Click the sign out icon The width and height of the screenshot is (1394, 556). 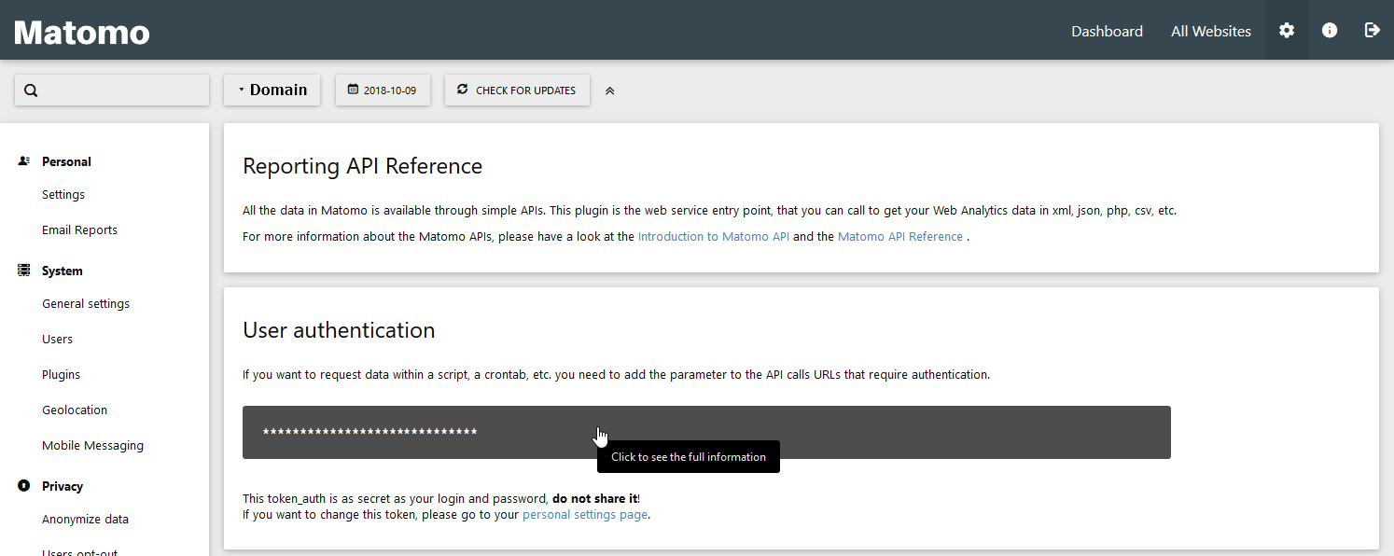[x=1372, y=31]
